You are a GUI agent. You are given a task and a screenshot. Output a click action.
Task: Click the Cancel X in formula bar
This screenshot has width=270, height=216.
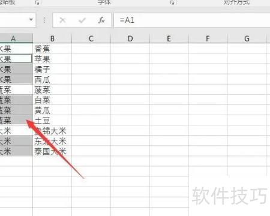tap(62, 20)
